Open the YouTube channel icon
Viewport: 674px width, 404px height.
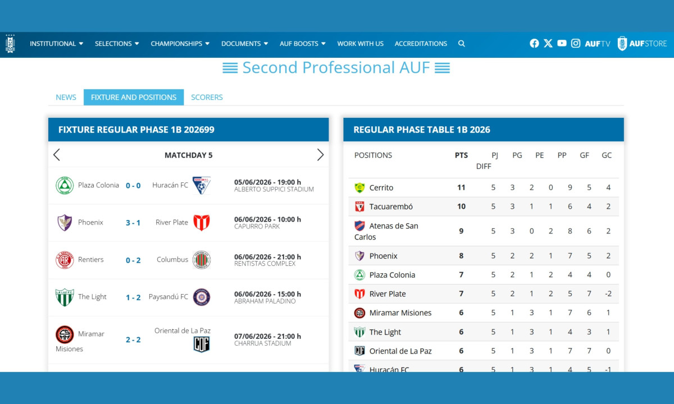click(x=562, y=43)
